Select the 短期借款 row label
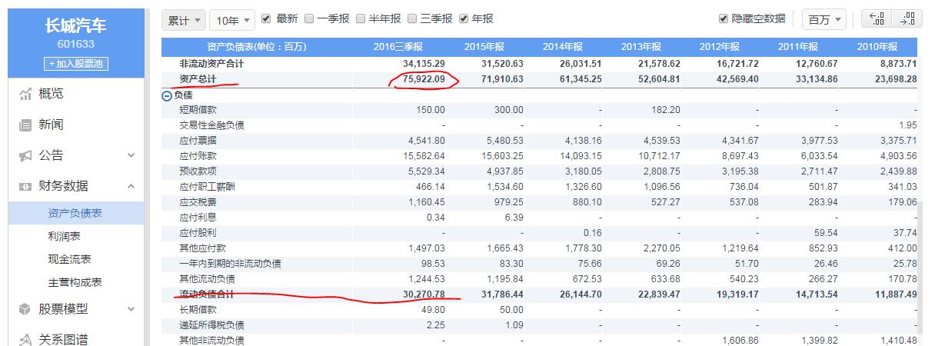 198,110
